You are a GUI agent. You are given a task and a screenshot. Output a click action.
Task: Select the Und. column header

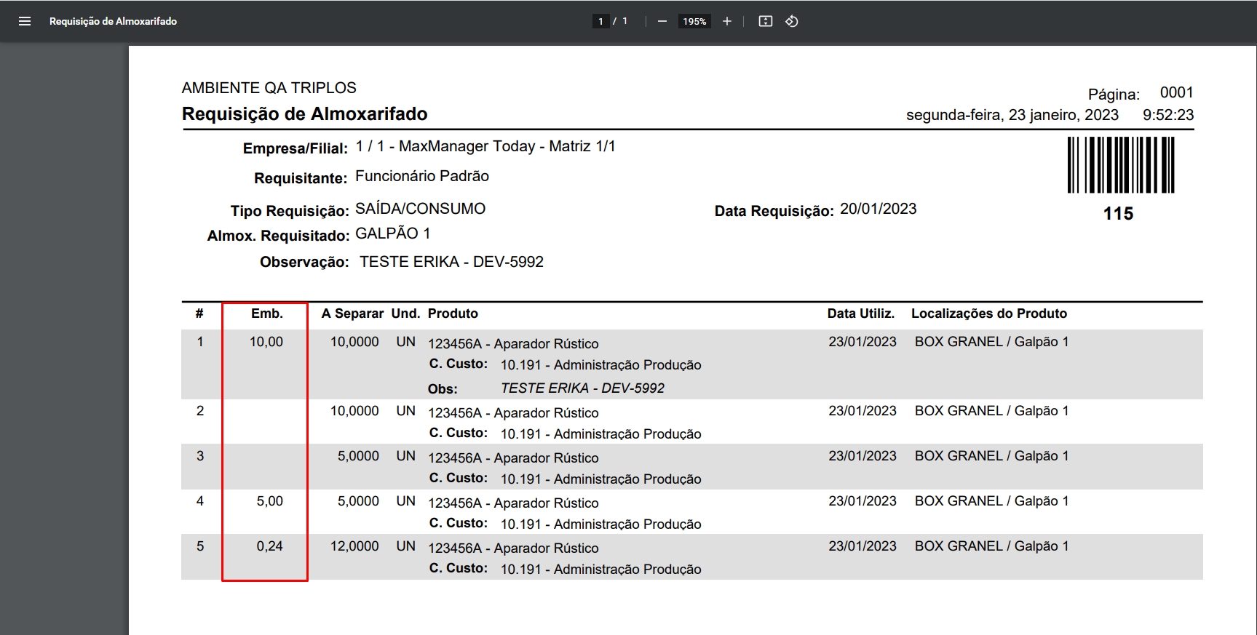pos(405,313)
